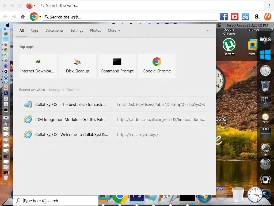The height and width of the screenshot is (206, 274).
Task: Click the 3.38G memory meter widget
Action: pyautogui.click(x=265, y=133)
